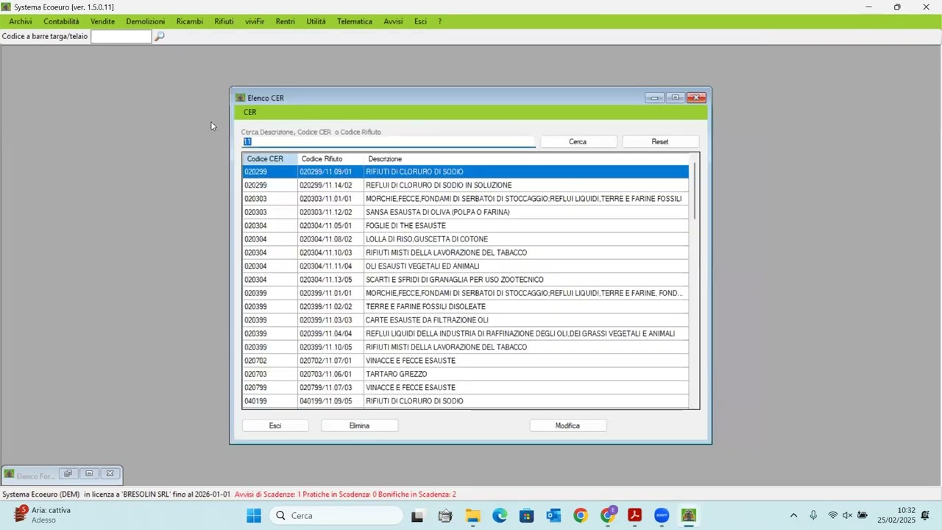Focus the barcode targa/telaio input field

click(121, 36)
